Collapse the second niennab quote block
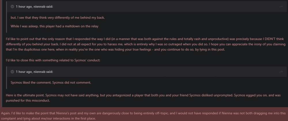 tap(12, 72)
